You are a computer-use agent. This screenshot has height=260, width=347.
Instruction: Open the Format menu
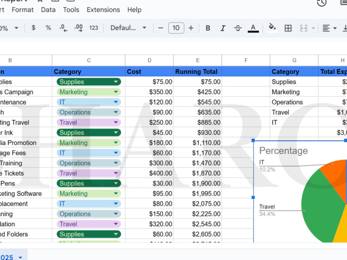tap(23, 10)
